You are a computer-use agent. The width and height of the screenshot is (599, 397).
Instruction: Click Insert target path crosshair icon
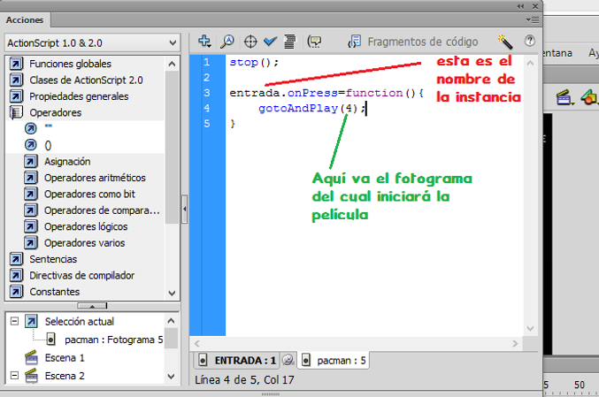coord(250,42)
